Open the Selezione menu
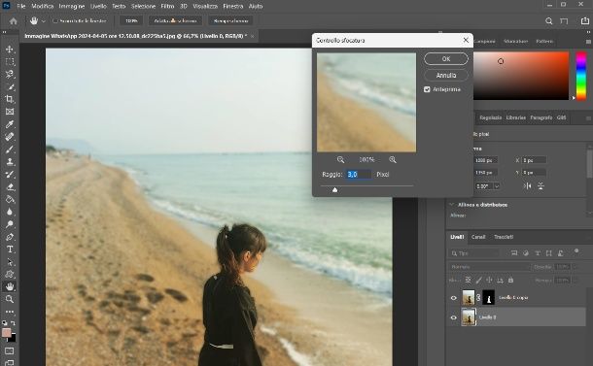The height and width of the screenshot is (366, 593). pyautogui.click(x=143, y=6)
